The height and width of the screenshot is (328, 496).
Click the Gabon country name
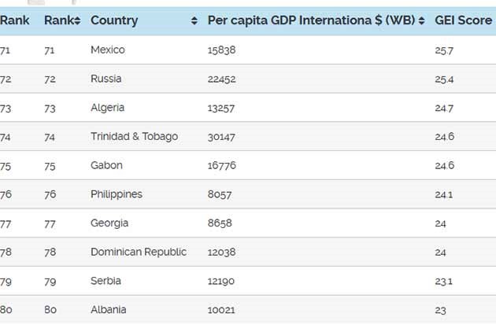point(106,165)
